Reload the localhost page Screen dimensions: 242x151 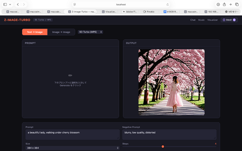[x=168, y=4]
